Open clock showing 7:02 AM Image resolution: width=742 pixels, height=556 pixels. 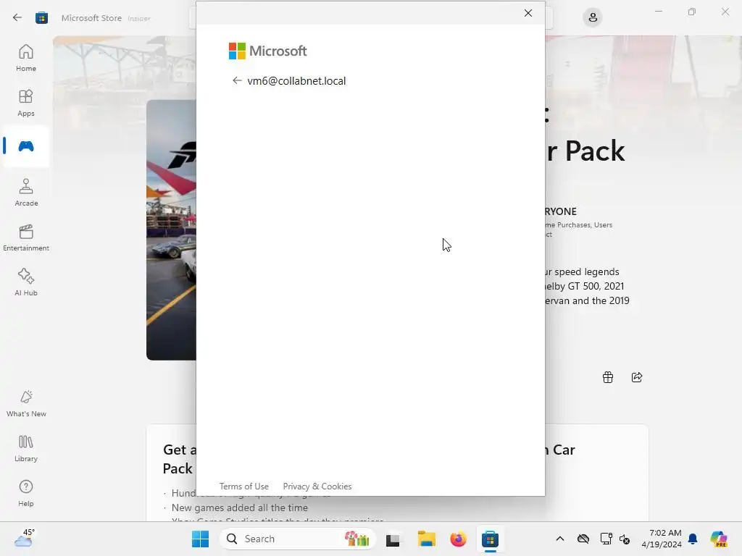click(x=662, y=539)
